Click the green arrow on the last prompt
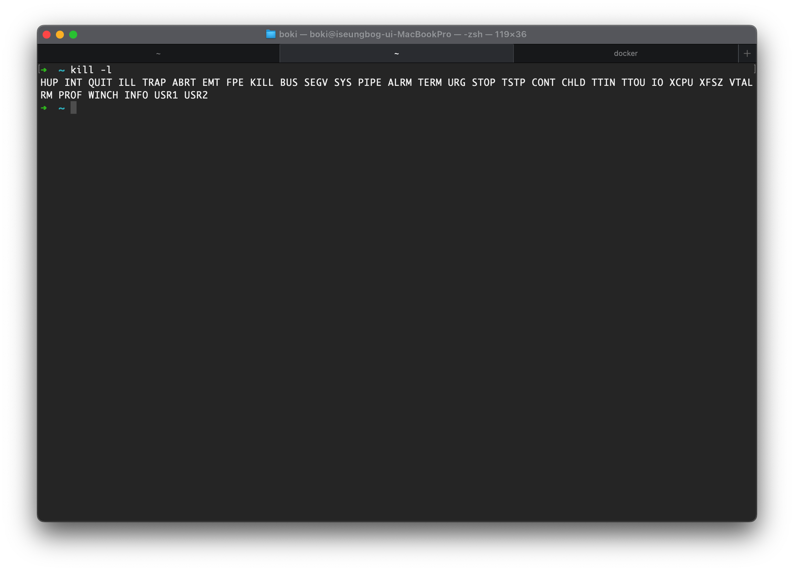The height and width of the screenshot is (571, 794). (x=44, y=108)
